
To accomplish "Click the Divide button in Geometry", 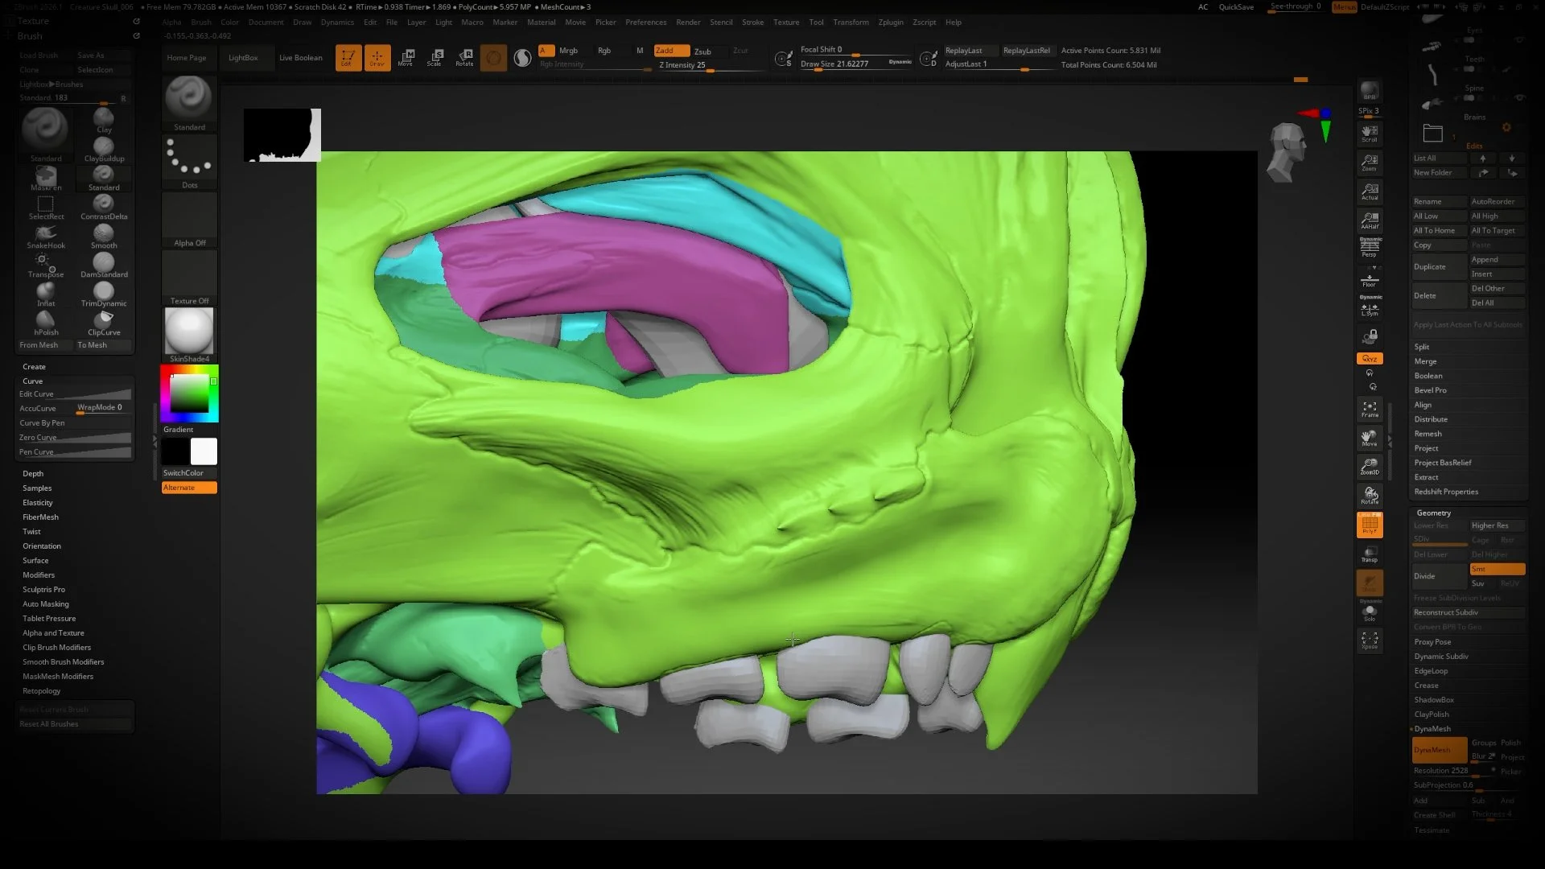I will pyautogui.click(x=1424, y=576).
